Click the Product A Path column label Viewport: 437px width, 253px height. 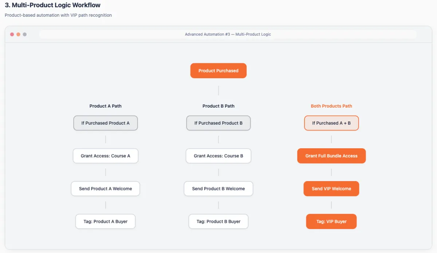tap(106, 106)
